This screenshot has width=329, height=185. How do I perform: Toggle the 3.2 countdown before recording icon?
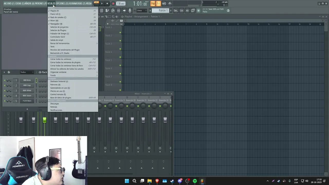[x=158, y=3]
